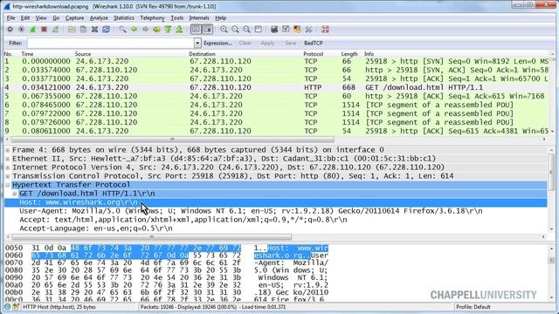
Task: Edit capture filters toolbar icon
Action: click(x=274, y=30)
